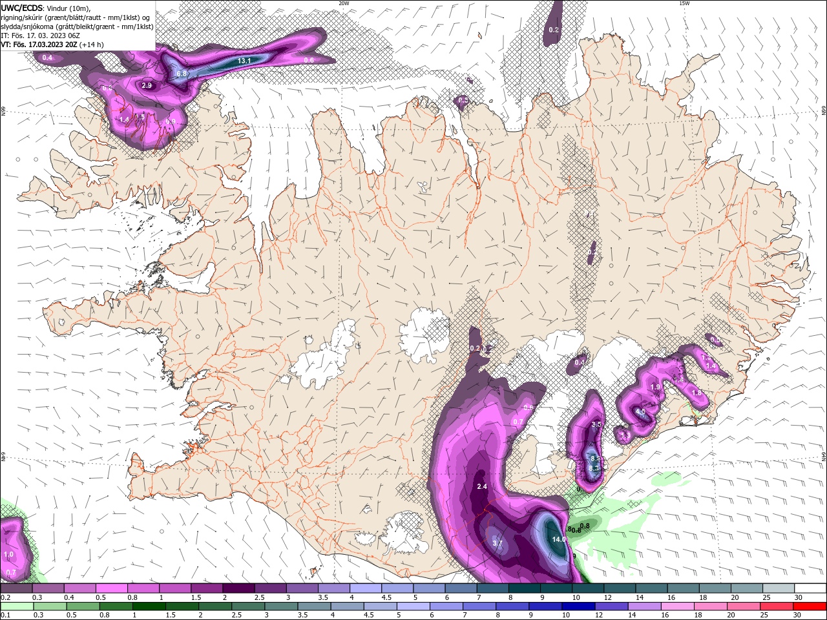Viewport: 827px width, 620px height.
Task: Click the 3.5 precipitation value label
Action: pyautogui.click(x=596, y=424)
